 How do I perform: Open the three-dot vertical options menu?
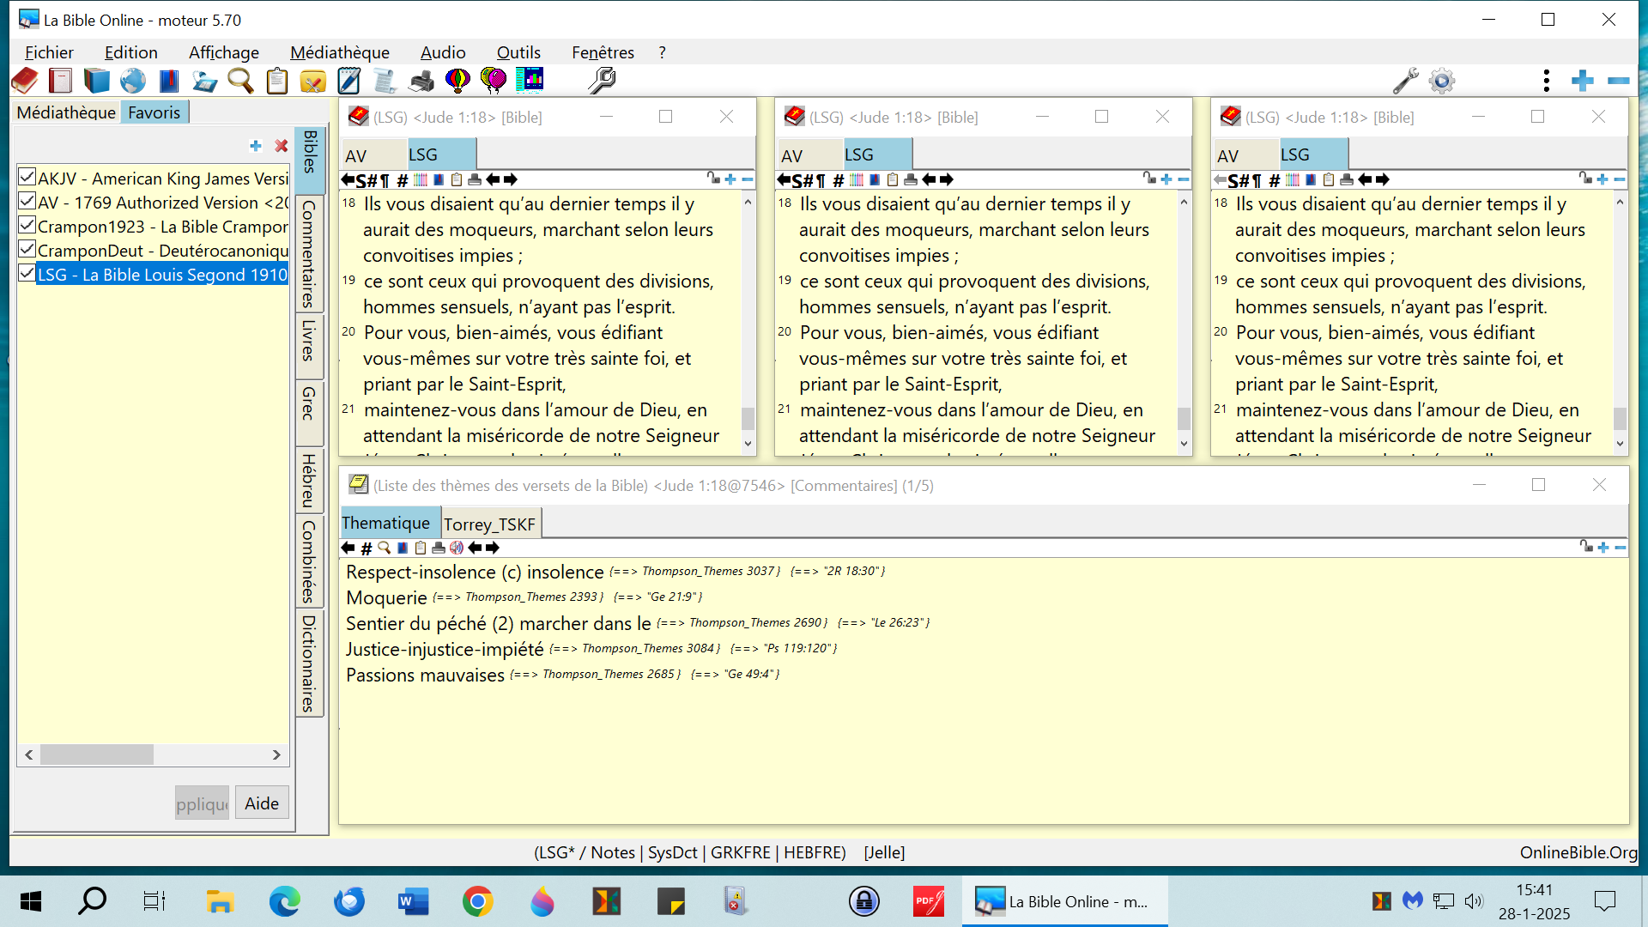[1546, 81]
